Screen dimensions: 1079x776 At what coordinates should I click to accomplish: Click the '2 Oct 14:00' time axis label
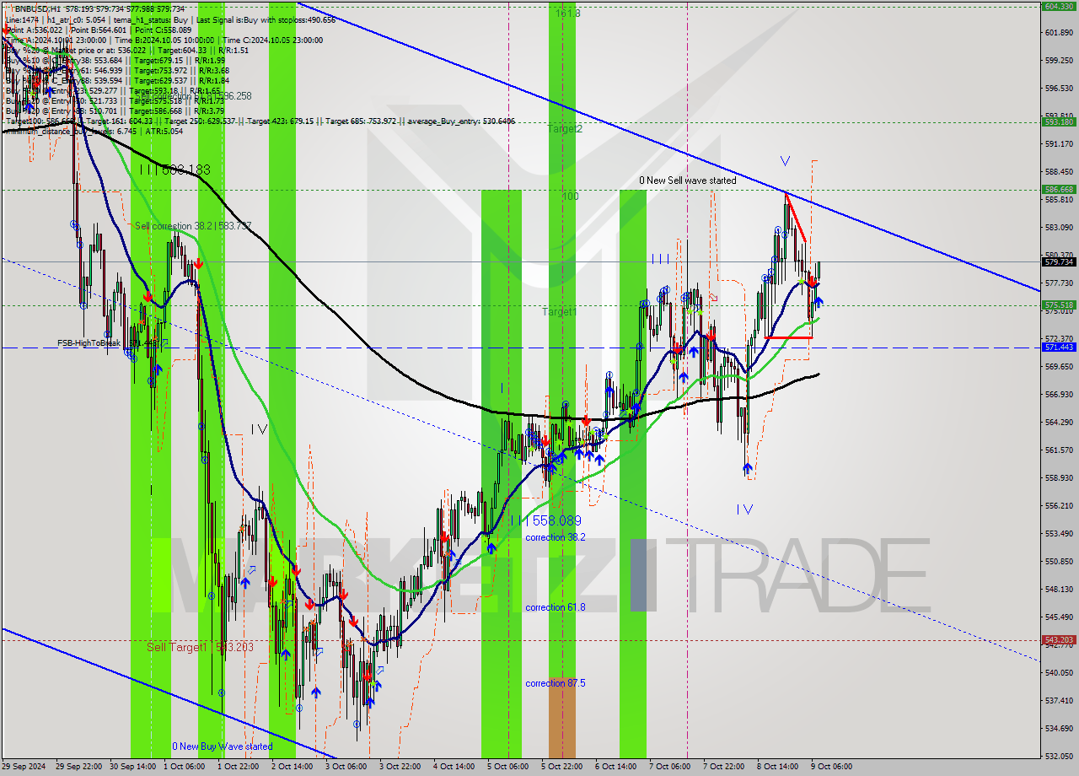292,767
